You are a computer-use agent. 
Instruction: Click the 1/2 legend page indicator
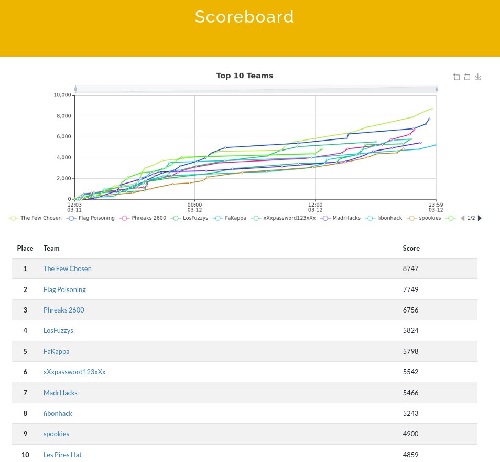[471, 218]
